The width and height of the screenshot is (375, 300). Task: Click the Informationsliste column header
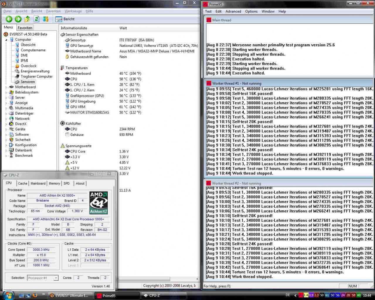88,28
